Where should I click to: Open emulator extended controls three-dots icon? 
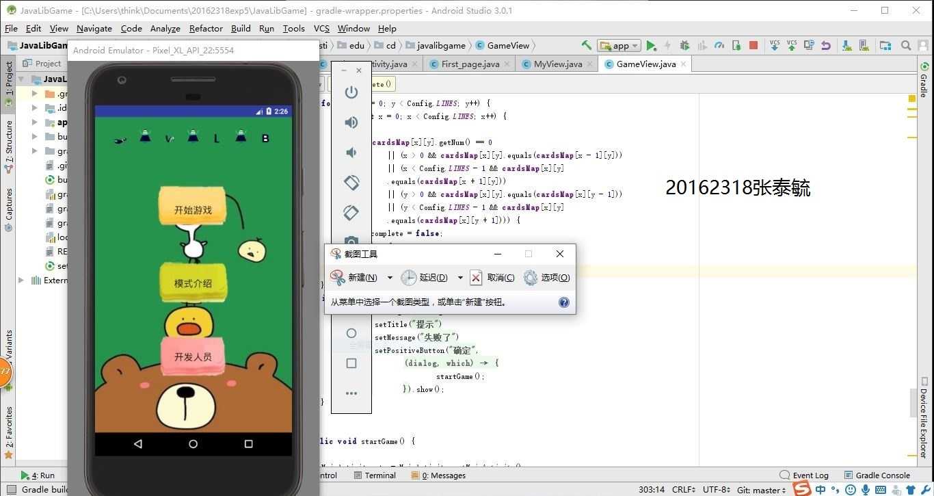pos(351,393)
